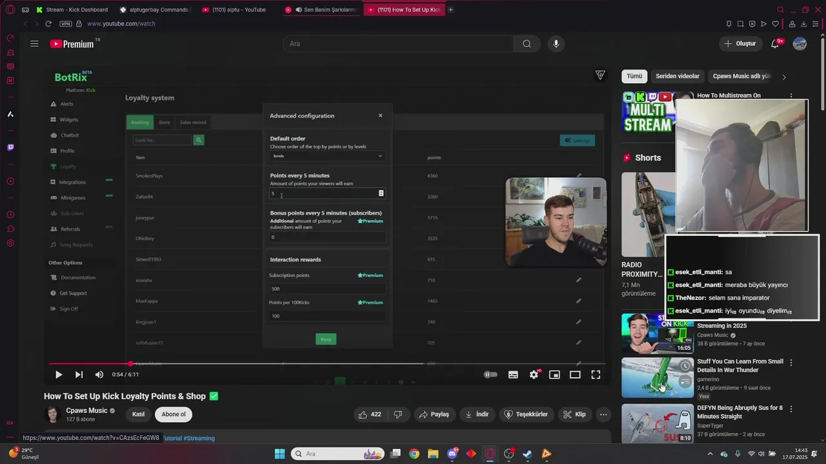
Task: Open the War Thunder details video thumbnail
Action: [658, 378]
